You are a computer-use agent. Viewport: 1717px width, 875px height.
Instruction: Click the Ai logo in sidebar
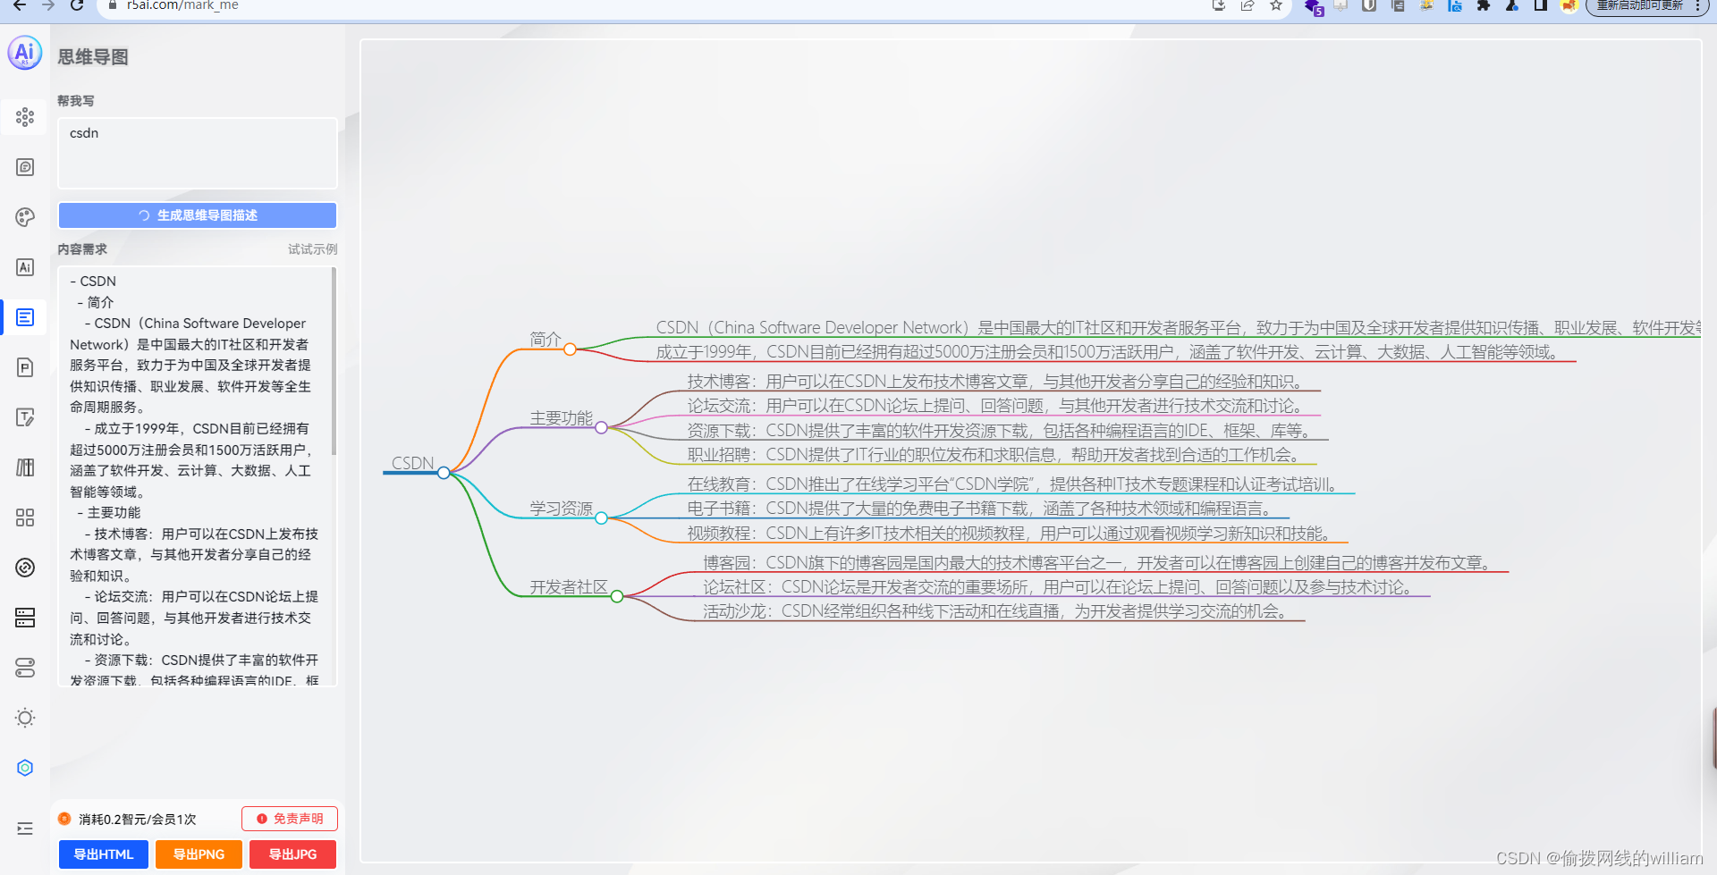(x=25, y=53)
